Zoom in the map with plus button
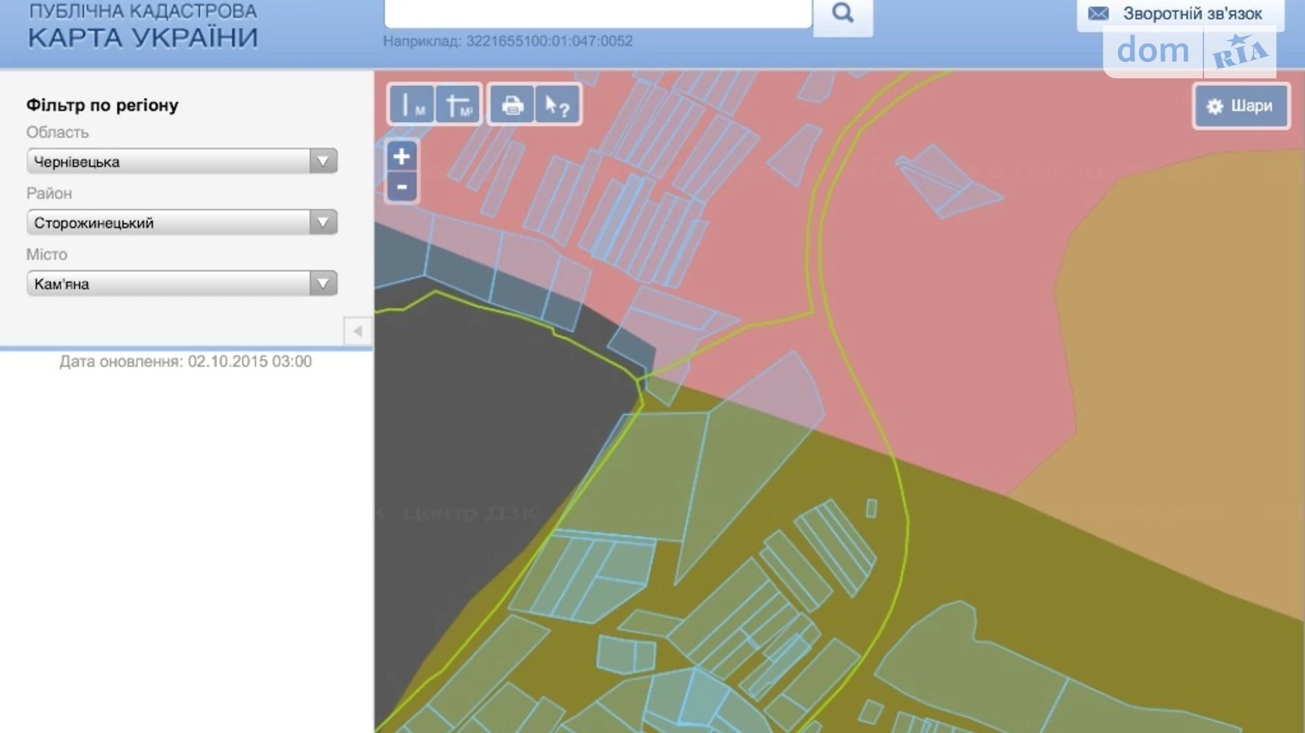Screen dimensions: 1305x733 pos(401,156)
